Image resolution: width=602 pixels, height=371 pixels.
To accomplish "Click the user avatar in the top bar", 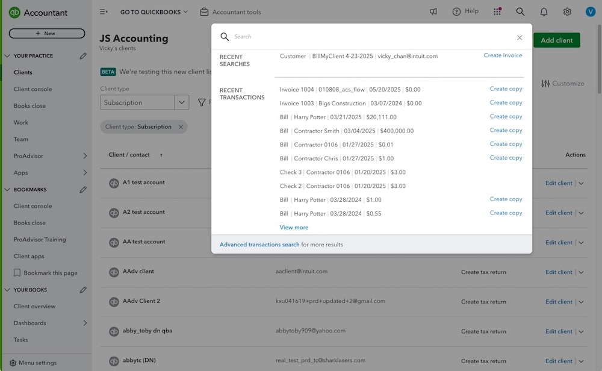I will [591, 10].
